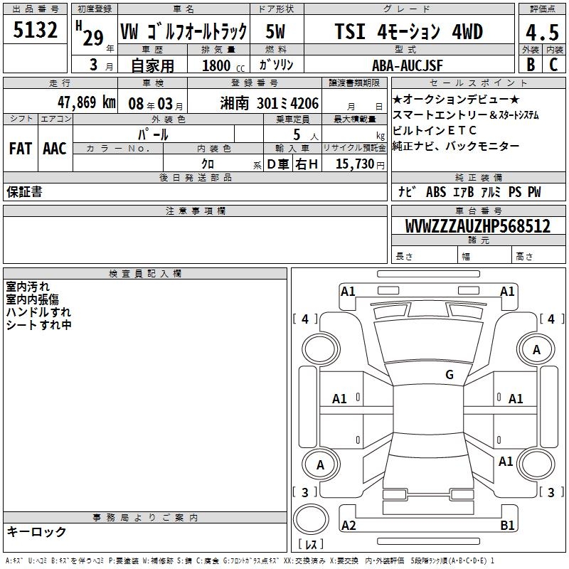Click the car name VW ゴルフオールトラック
569x569 pixels.
pos(184,31)
